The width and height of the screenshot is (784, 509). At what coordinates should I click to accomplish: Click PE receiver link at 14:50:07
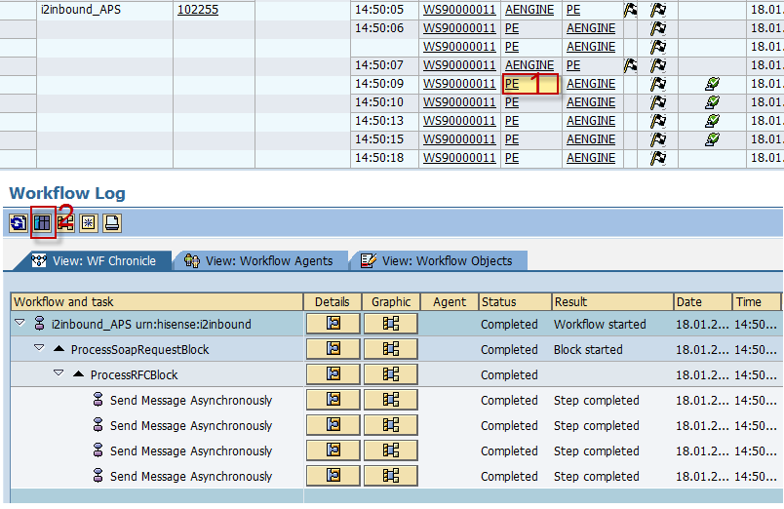(573, 65)
